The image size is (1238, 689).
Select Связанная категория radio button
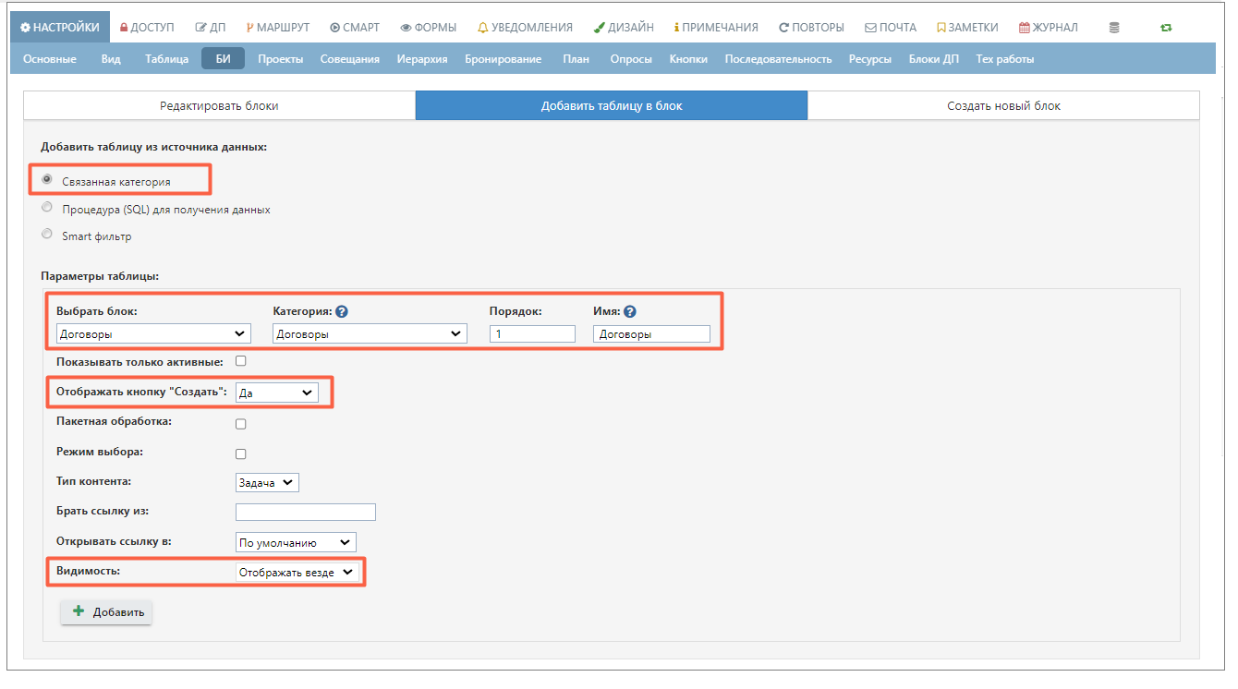(x=47, y=180)
